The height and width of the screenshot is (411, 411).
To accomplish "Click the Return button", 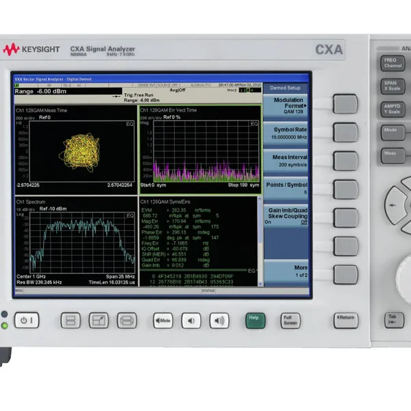I will pos(346,321).
